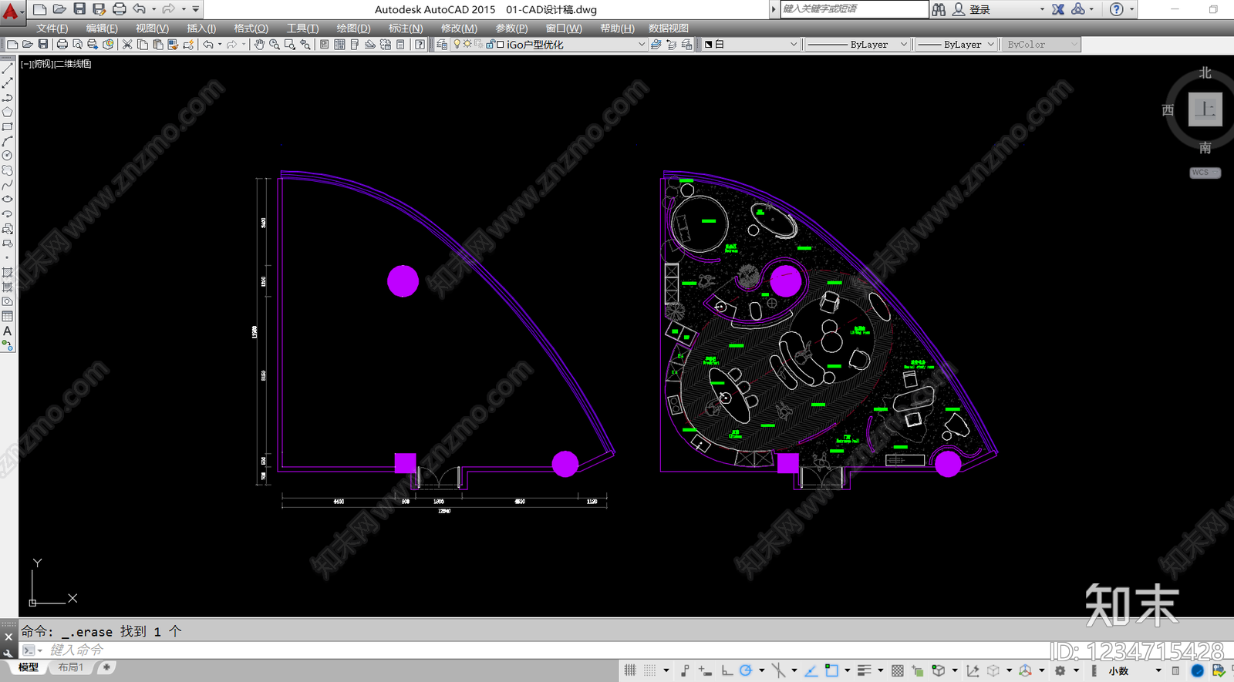
Task: Toggle object snap in status bar
Action: [x=831, y=670]
